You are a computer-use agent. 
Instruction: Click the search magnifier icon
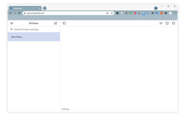pos(11,29)
